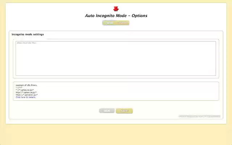The image size is (232, 145).
Task: Click the 'https://*.yahoo.co.jp/*' example line
Action: pyautogui.click(x=26, y=95)
